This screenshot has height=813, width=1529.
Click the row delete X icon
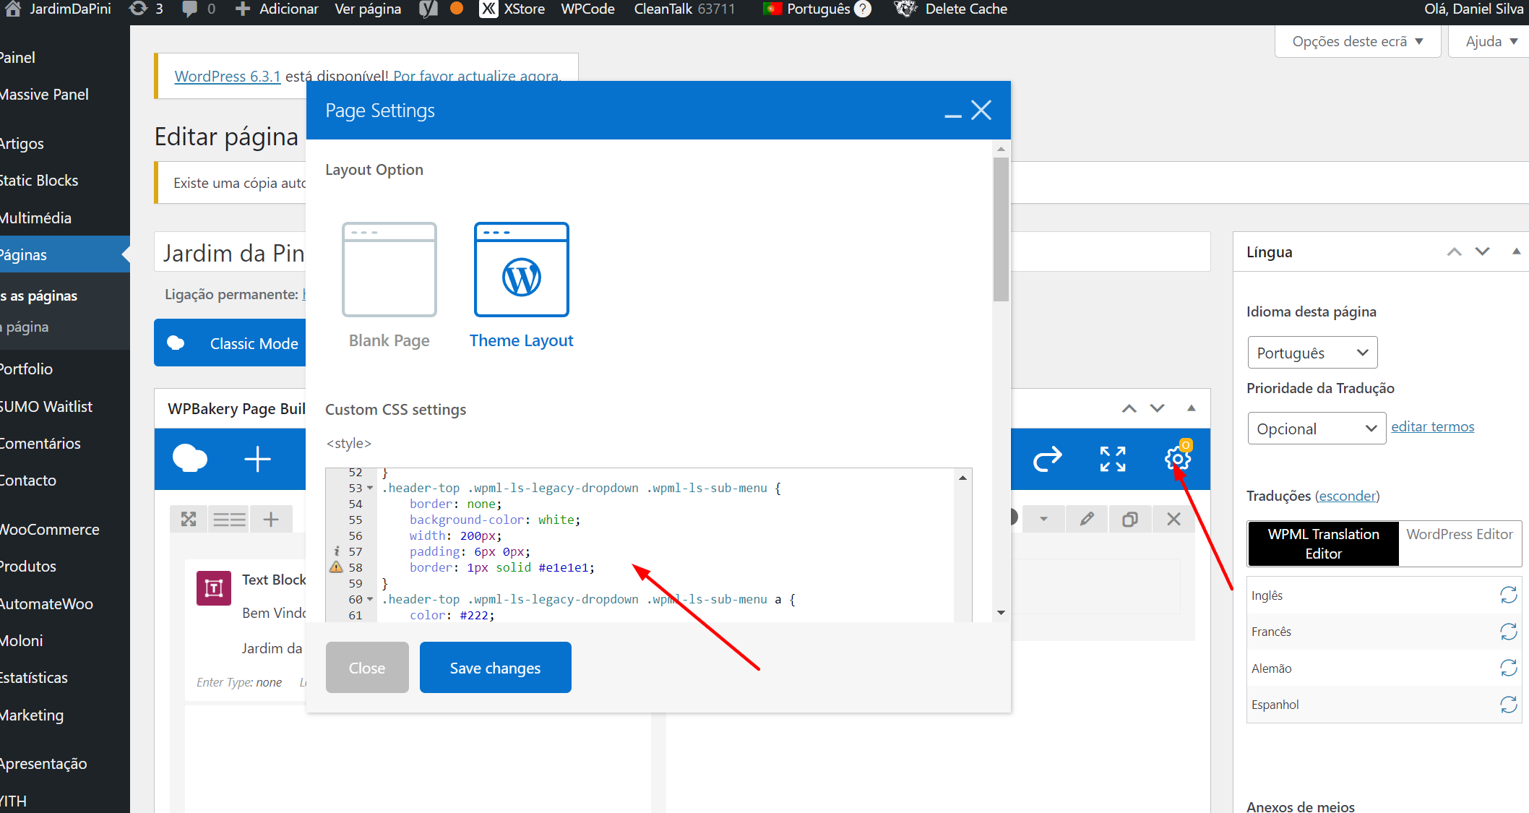(1173, 519)
